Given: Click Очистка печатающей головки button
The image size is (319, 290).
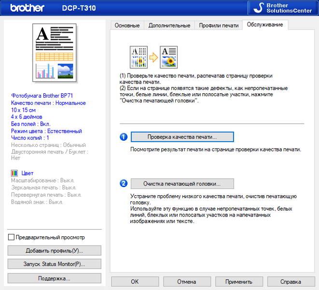Looking at the screenshot, I should (182, 184).
